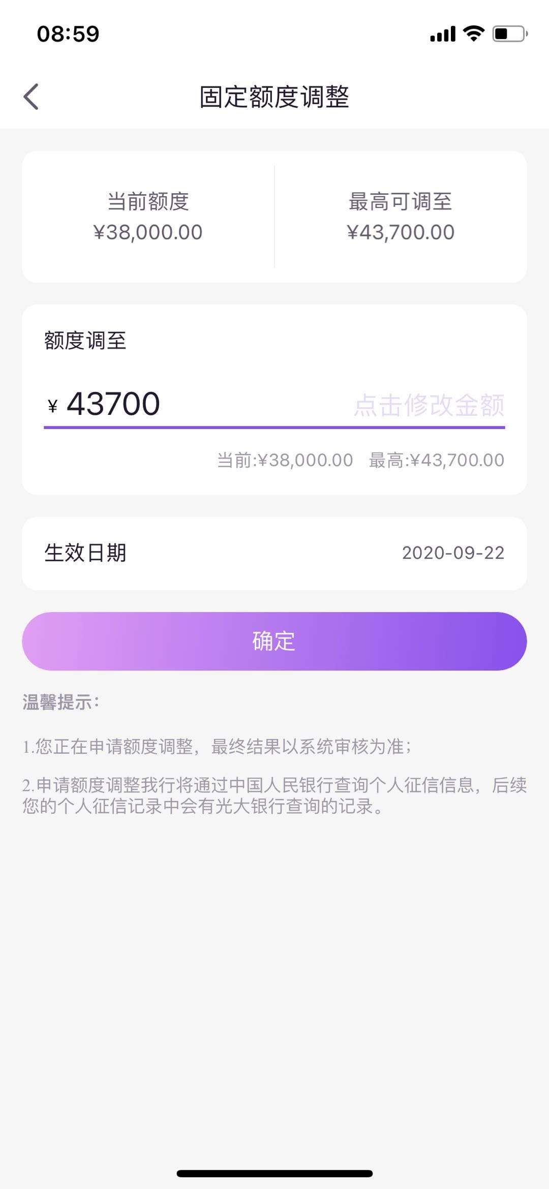Screen dimensions: 549x1189
Task: Tap the 额度调至 label
Action: (85, 340)
